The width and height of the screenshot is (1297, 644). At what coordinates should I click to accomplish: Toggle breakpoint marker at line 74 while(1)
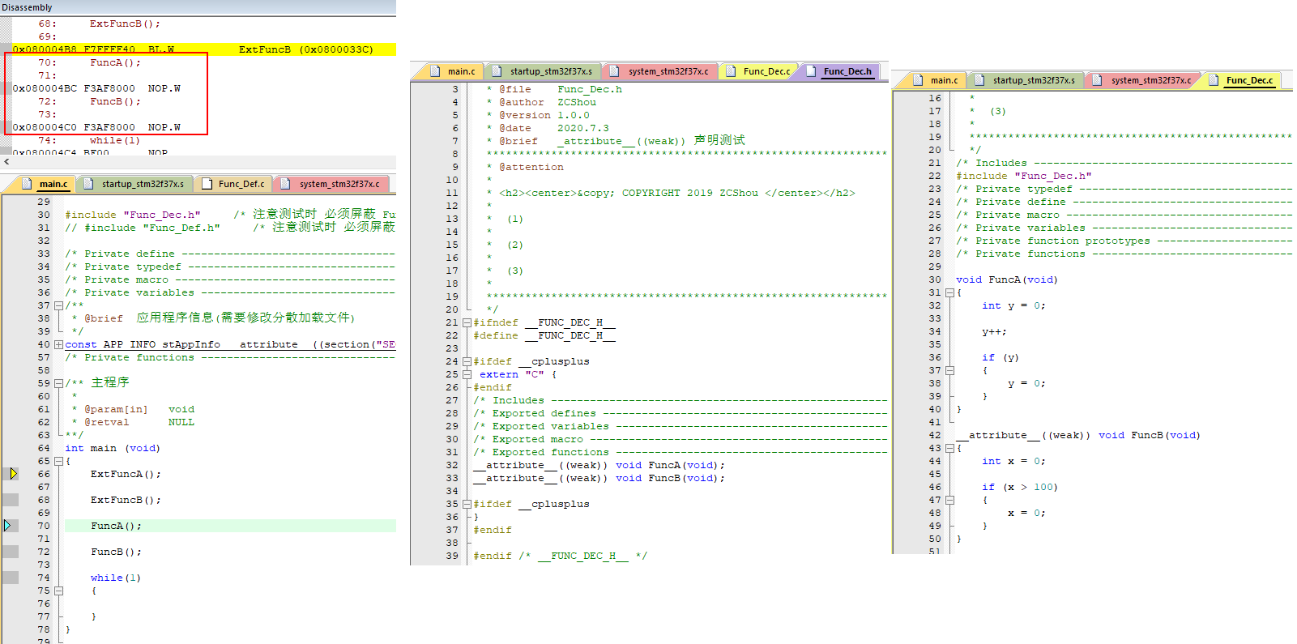click(x=11, y=578)
